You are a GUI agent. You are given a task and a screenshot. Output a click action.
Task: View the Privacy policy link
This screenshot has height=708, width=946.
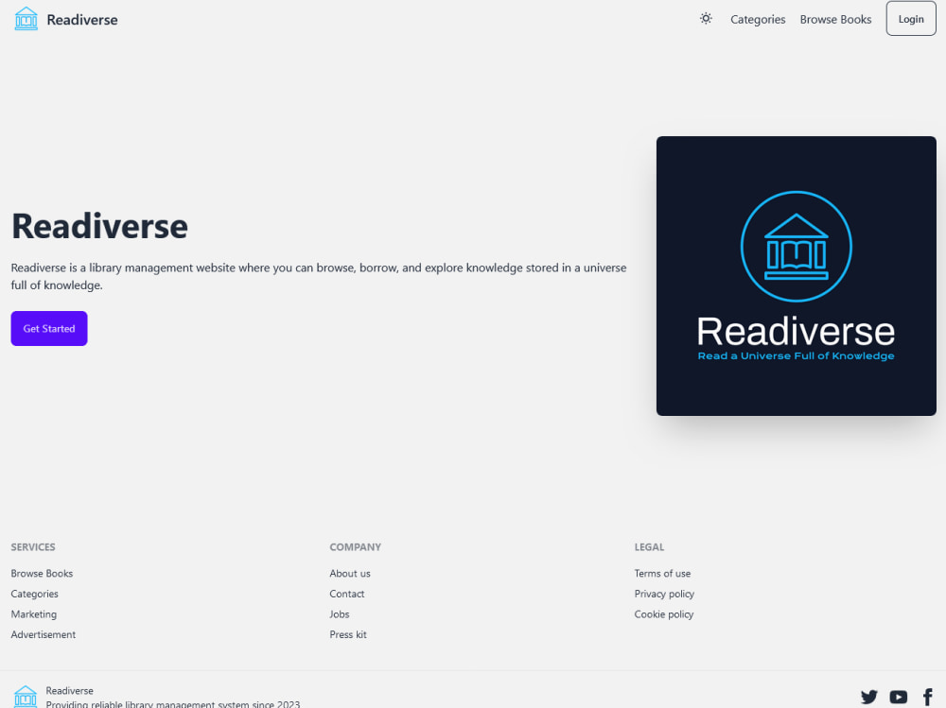click(664, 594)
